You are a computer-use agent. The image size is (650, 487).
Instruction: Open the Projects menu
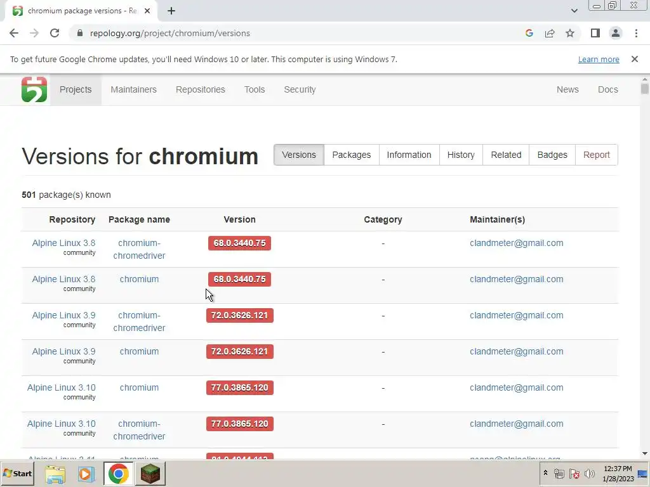click(76, 89)
